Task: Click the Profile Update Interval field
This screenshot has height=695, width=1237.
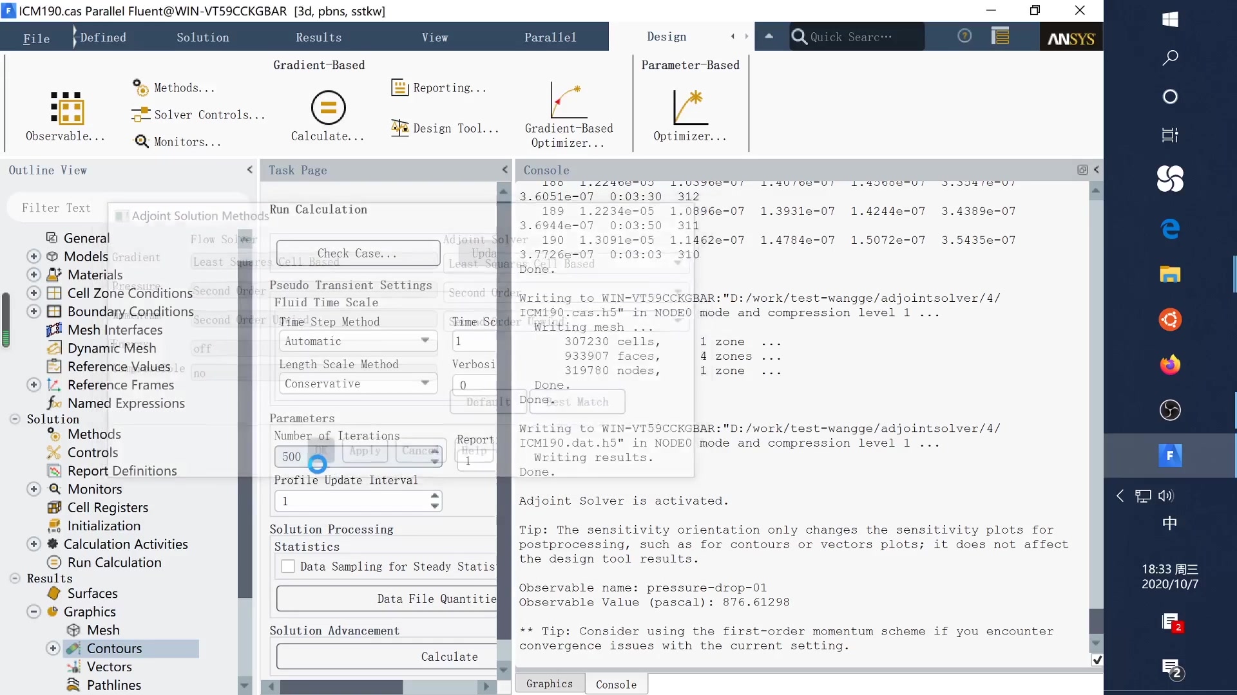Action: tap(351, 501)
